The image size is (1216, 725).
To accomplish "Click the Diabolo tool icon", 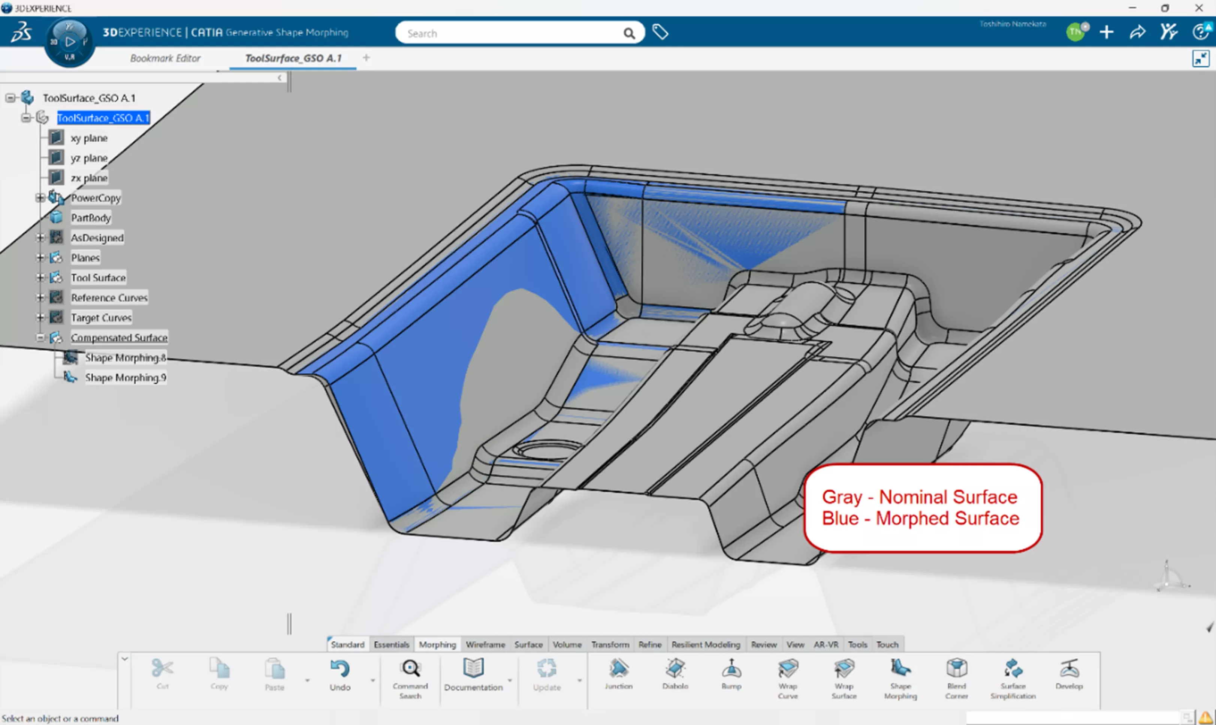I will coord(675,669).
